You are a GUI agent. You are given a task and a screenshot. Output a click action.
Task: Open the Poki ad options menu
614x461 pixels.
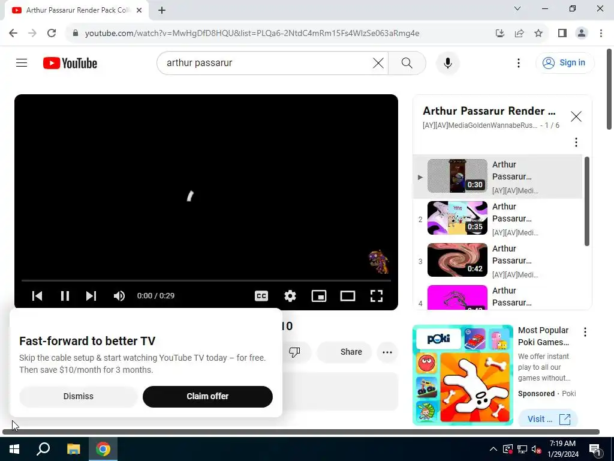[585, 332]
